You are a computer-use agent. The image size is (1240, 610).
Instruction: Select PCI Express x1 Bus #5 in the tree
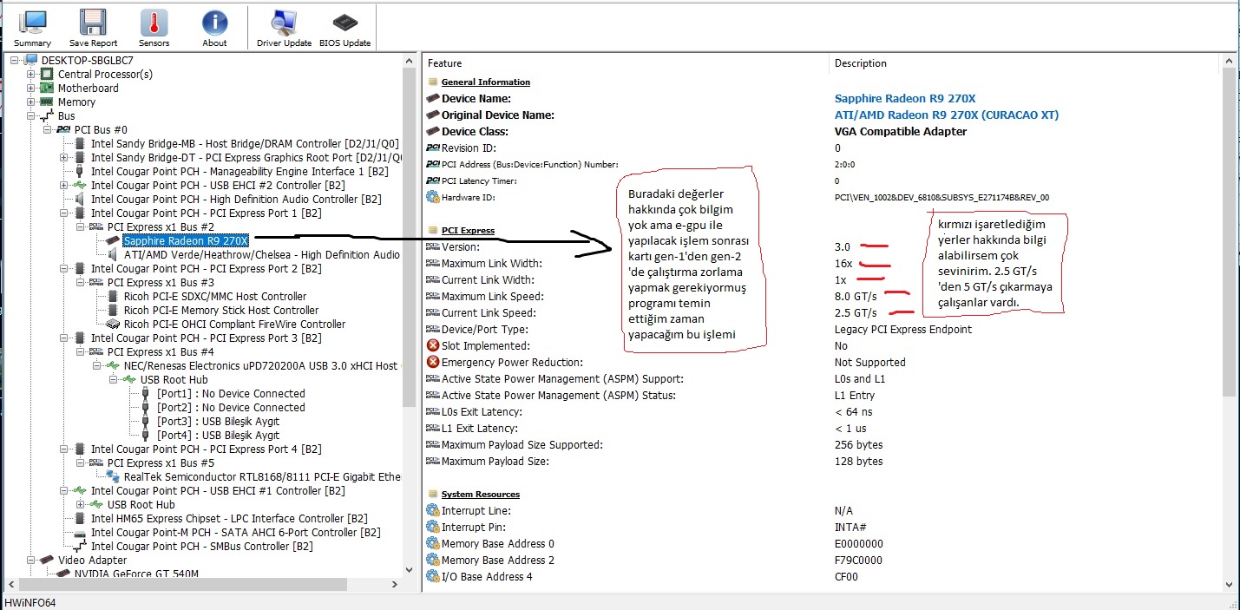[160, 462]
